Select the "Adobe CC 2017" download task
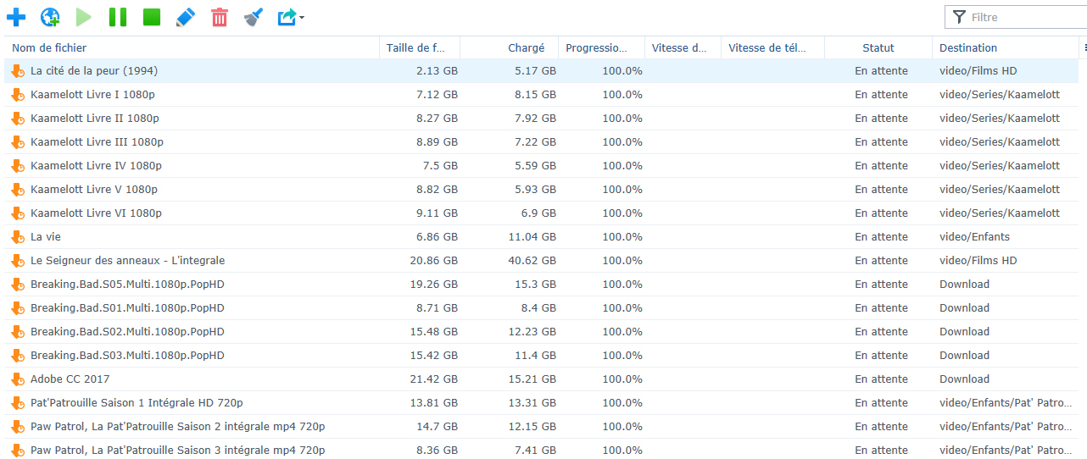 click(70, 379)
